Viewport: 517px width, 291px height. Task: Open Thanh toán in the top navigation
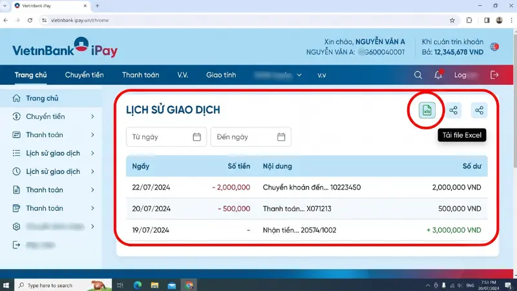click(140, 75)
